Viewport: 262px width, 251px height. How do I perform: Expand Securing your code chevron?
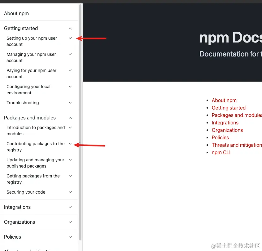coord(70,192)
